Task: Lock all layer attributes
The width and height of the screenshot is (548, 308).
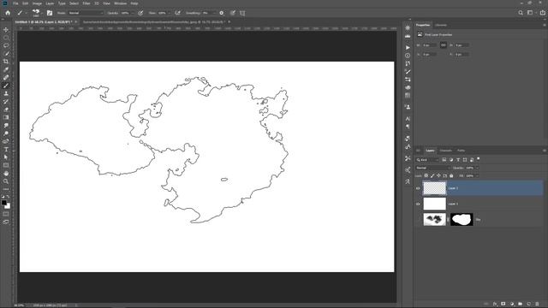Action: tap(451, 175)
